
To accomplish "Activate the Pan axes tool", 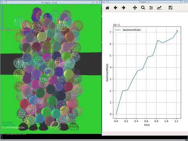I will click(x=135, y=8).
